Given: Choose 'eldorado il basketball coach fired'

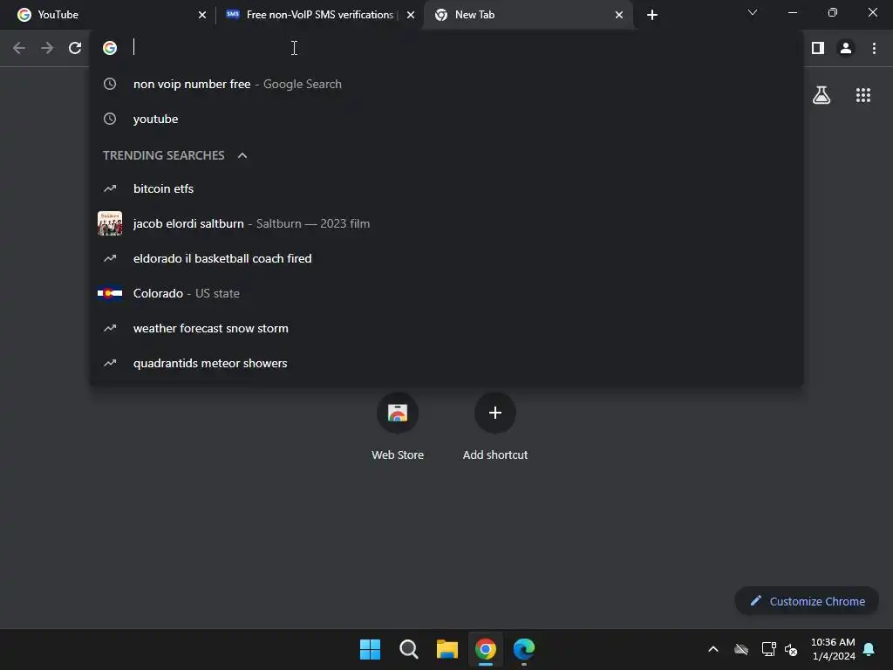Looking at the screenshot, I should click(446, 258).
